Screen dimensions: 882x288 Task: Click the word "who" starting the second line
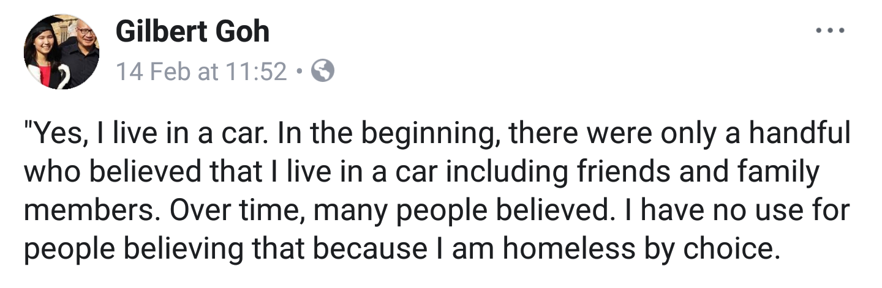(52, 173)
